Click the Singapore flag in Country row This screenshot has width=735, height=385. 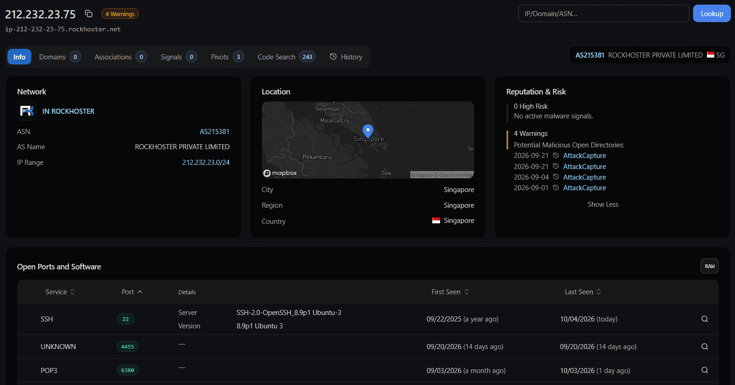click(x=436, y=221)
